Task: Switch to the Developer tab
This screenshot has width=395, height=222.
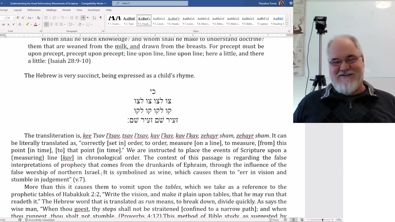Action: (x=94, y=10)
